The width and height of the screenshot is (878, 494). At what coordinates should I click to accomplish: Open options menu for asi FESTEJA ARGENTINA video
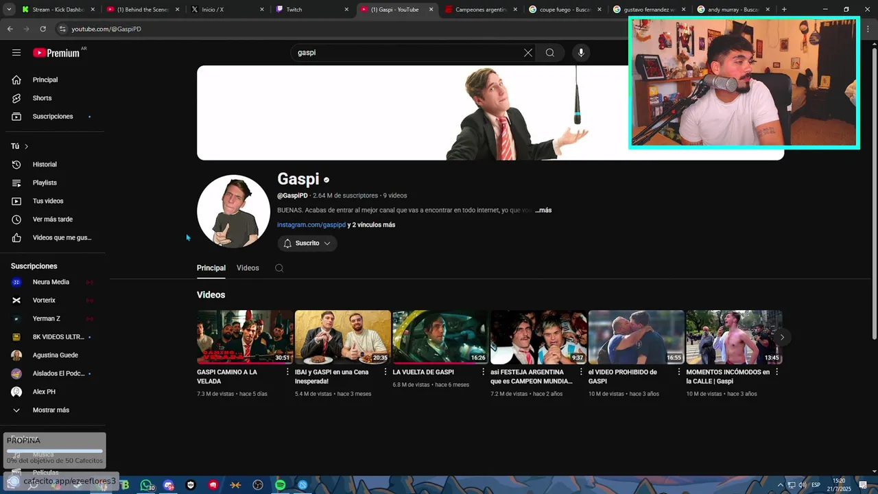tap(581, 372)
